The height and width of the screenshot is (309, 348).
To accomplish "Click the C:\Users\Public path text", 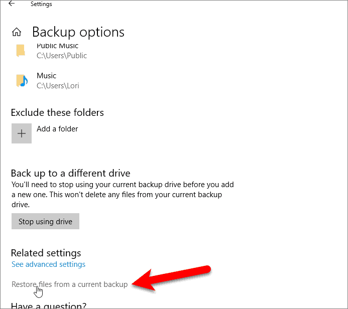I will (62, 56).
